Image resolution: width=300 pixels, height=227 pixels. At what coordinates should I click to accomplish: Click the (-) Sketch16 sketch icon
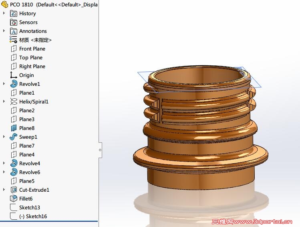click(13, 216)
